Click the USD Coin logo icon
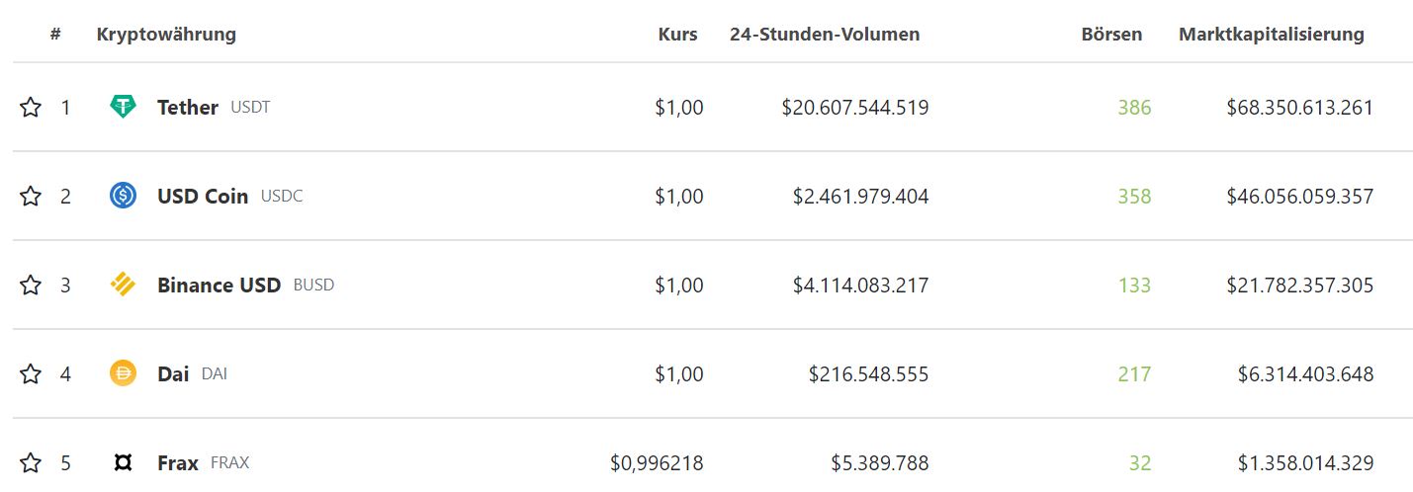The image size is (1413, 492). 123,196
